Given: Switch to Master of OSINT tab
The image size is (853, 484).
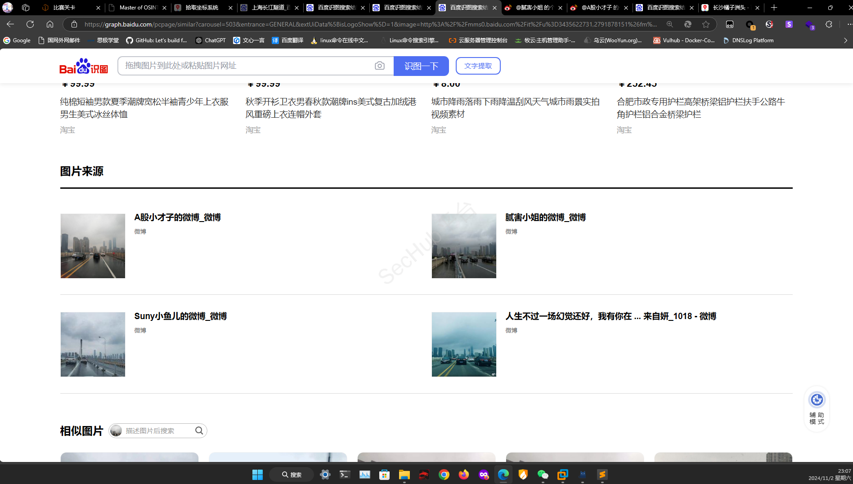Looking at the screenshot, I should pyautogui.click(x=138, y=8).
